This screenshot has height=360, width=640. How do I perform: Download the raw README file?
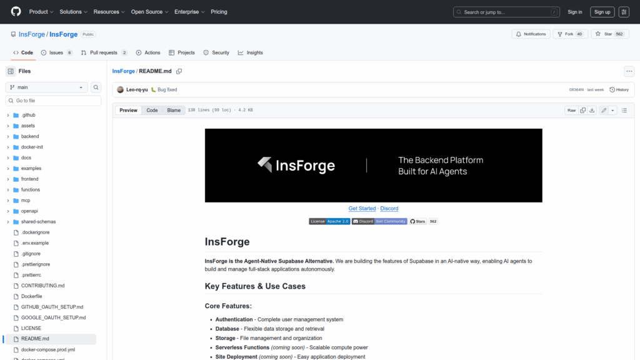point(592,110)
